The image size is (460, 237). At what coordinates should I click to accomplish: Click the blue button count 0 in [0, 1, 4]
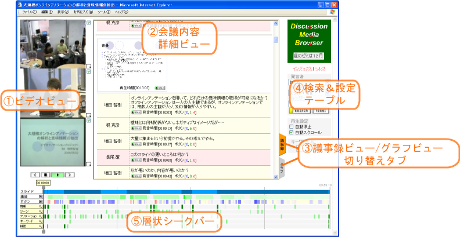point(186,112)
